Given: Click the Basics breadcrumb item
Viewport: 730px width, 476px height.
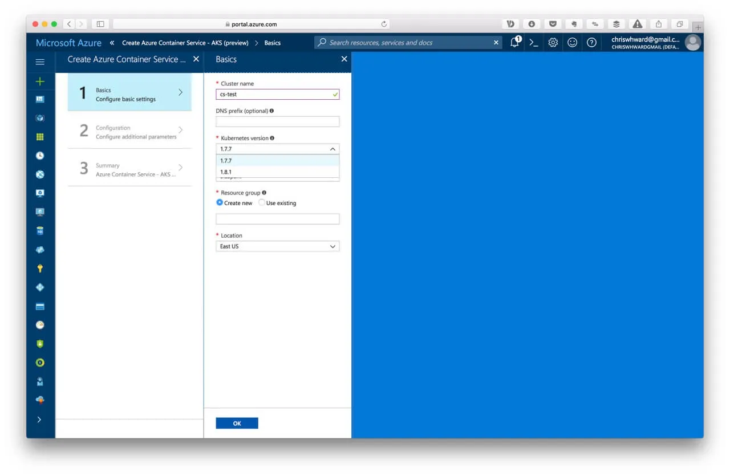Looking at the screenshot, I should (273, 43).
